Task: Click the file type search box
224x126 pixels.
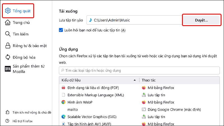Action: point(139,71)
